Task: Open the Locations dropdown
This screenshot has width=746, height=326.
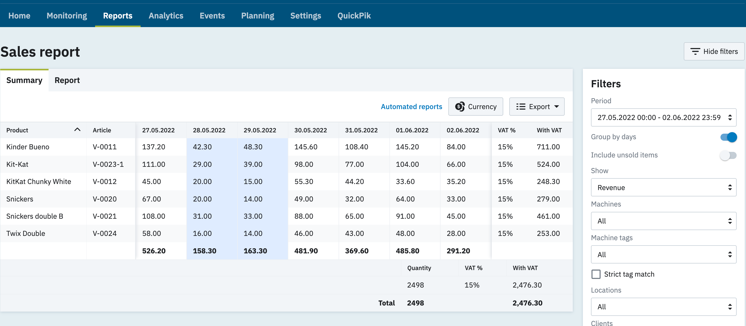Action: click(663, 307)
